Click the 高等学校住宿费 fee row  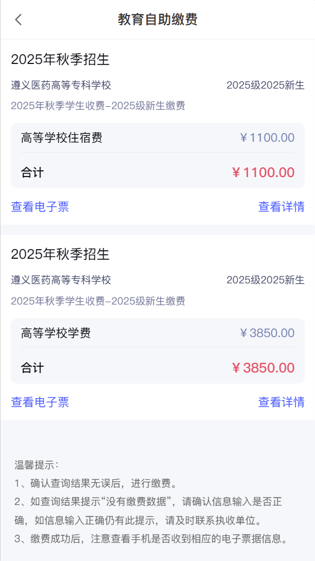coord(158,137)
